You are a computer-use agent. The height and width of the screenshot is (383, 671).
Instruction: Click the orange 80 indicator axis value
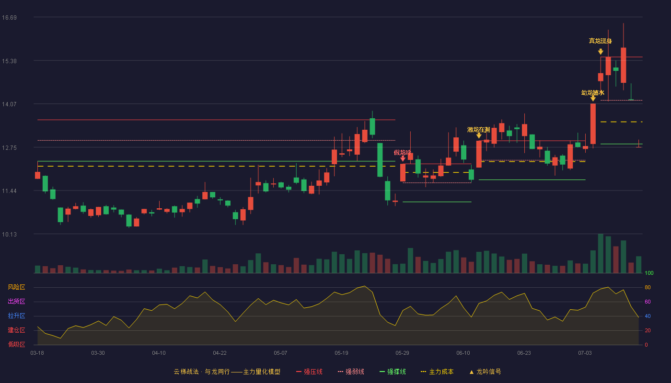[648, 287]
